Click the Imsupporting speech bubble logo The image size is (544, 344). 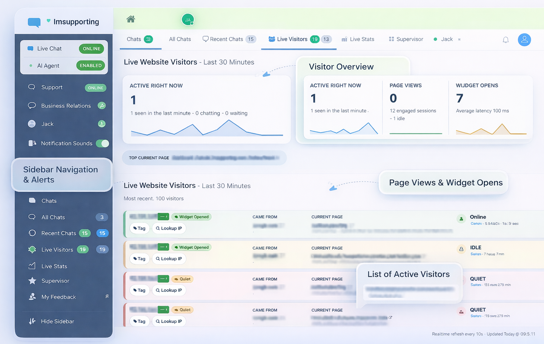tap(34, 21)
